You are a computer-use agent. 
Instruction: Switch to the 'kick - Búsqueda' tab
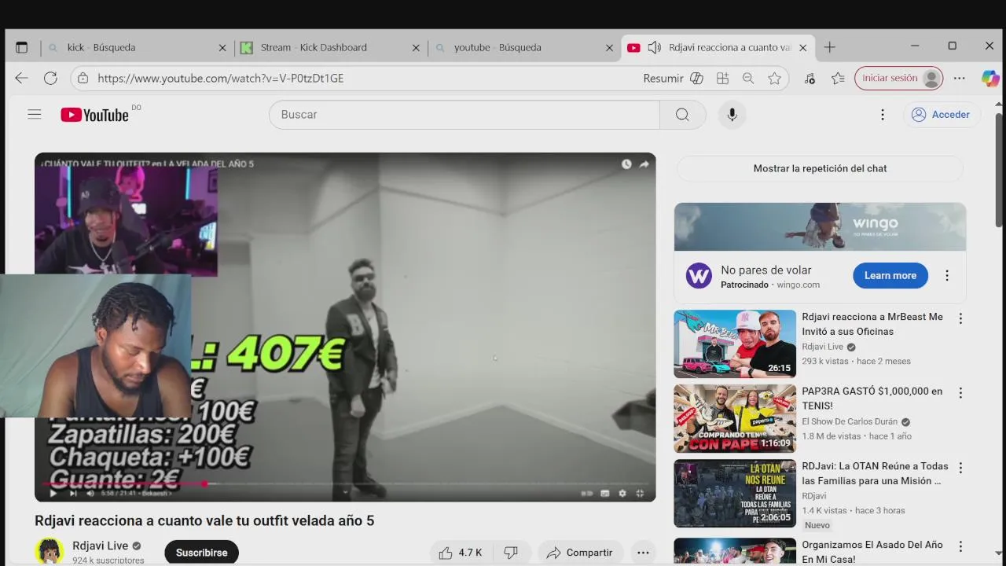[x=135, y=47]
